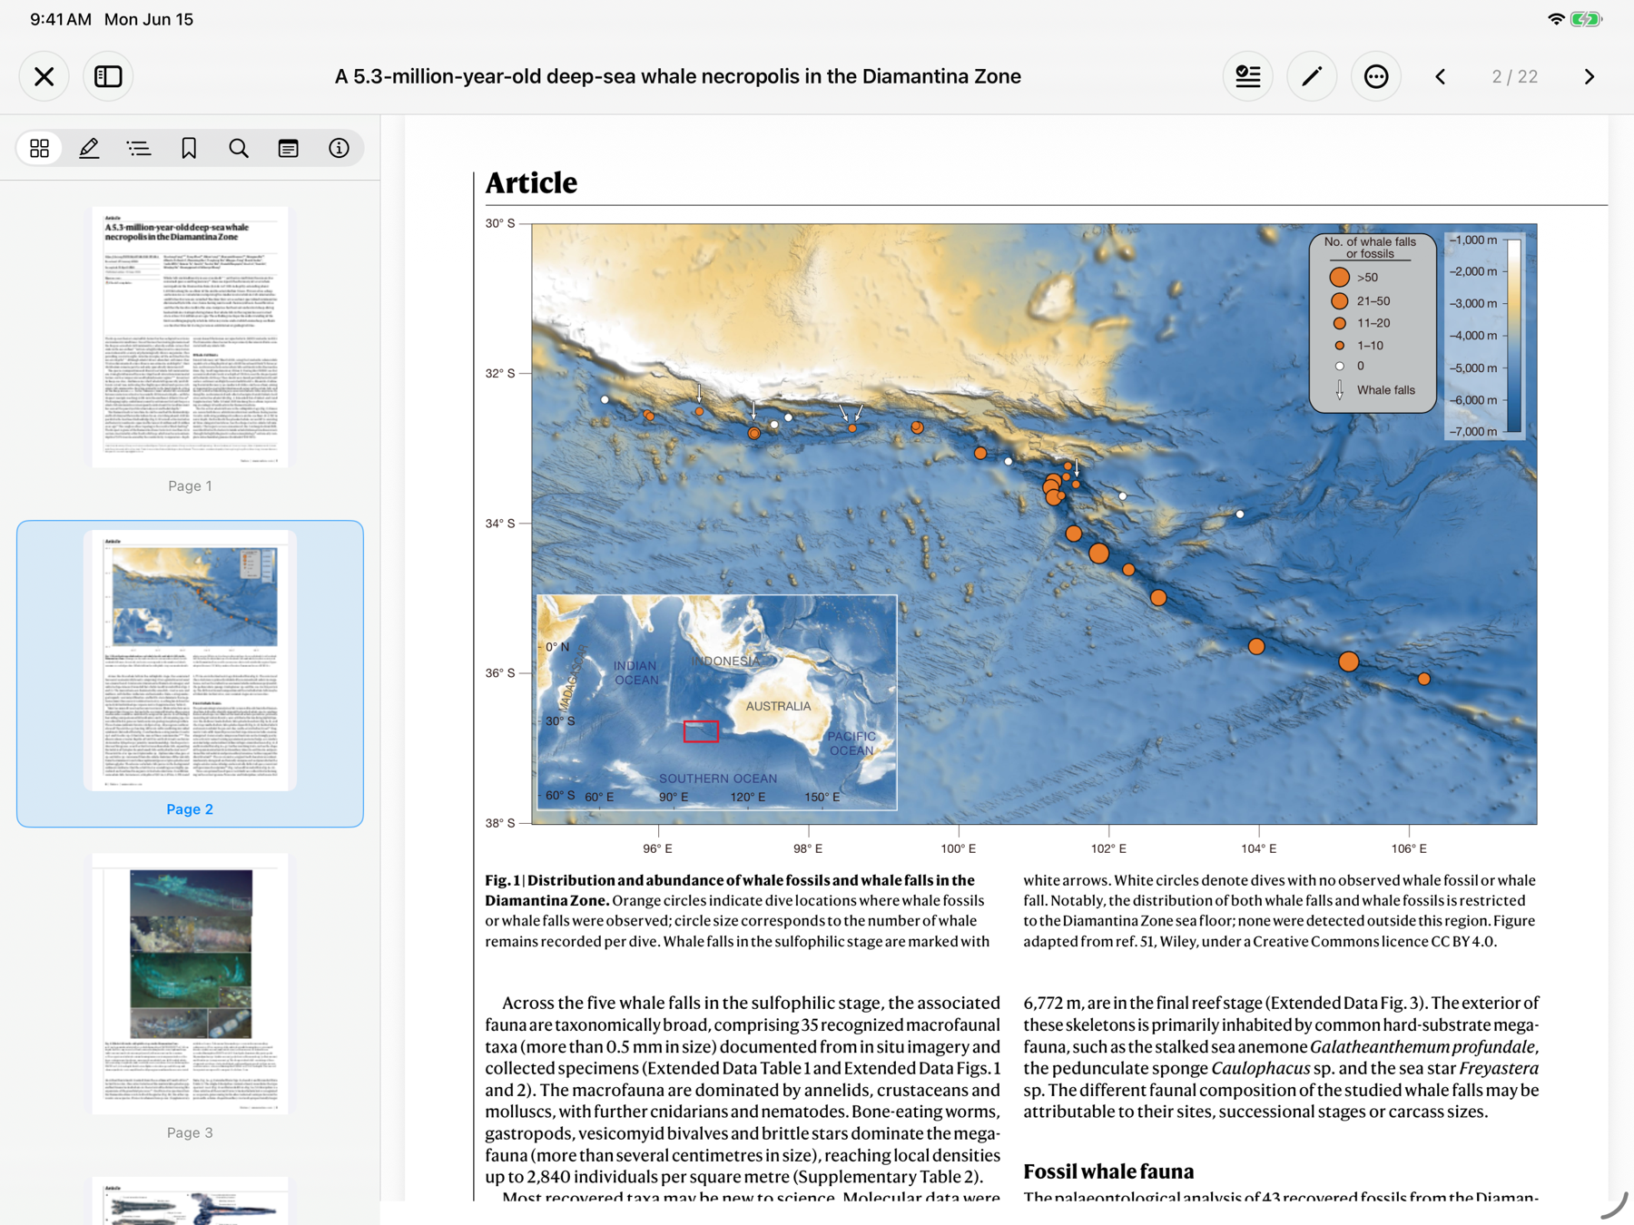Screen dimensions: 1634x1225
Task: Select the Page 1 thumbnail
Action: (x=190, y=337)
